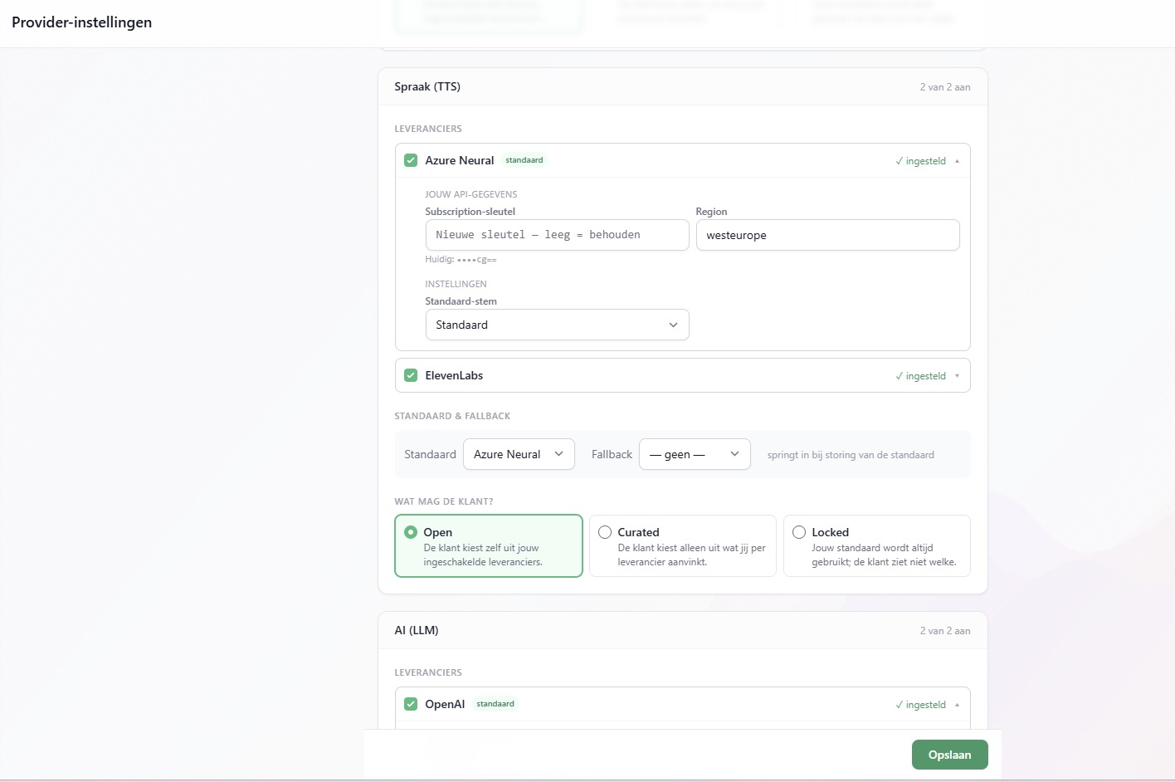
Task: Click the 'WAT MAG DE KLANT?' label
Action: click(444, 501)
